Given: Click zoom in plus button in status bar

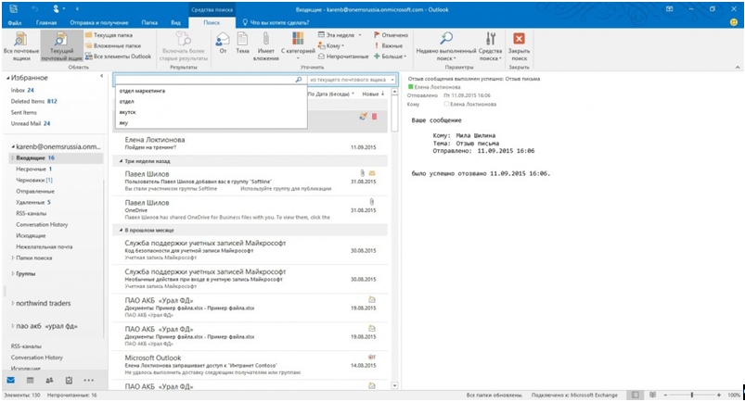Looking at the screenshot, I should [x=719, y=395].
